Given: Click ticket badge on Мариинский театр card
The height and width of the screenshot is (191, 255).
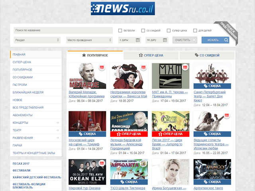Looking at the screenshot, I should tap(227, 115).
